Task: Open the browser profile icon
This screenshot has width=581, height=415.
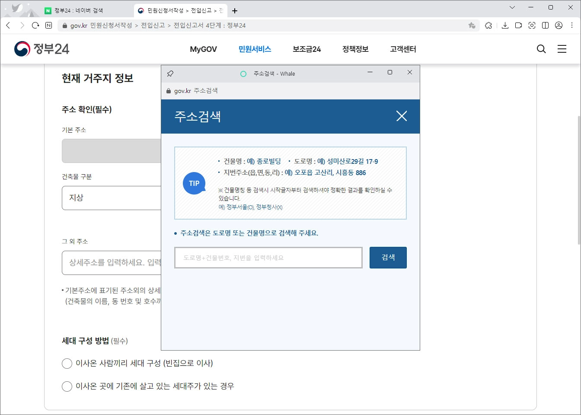Action: click(558, 26)
